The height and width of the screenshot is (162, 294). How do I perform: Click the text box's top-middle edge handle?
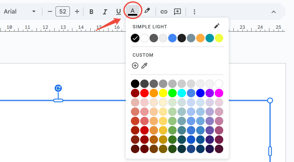point(58,101)
